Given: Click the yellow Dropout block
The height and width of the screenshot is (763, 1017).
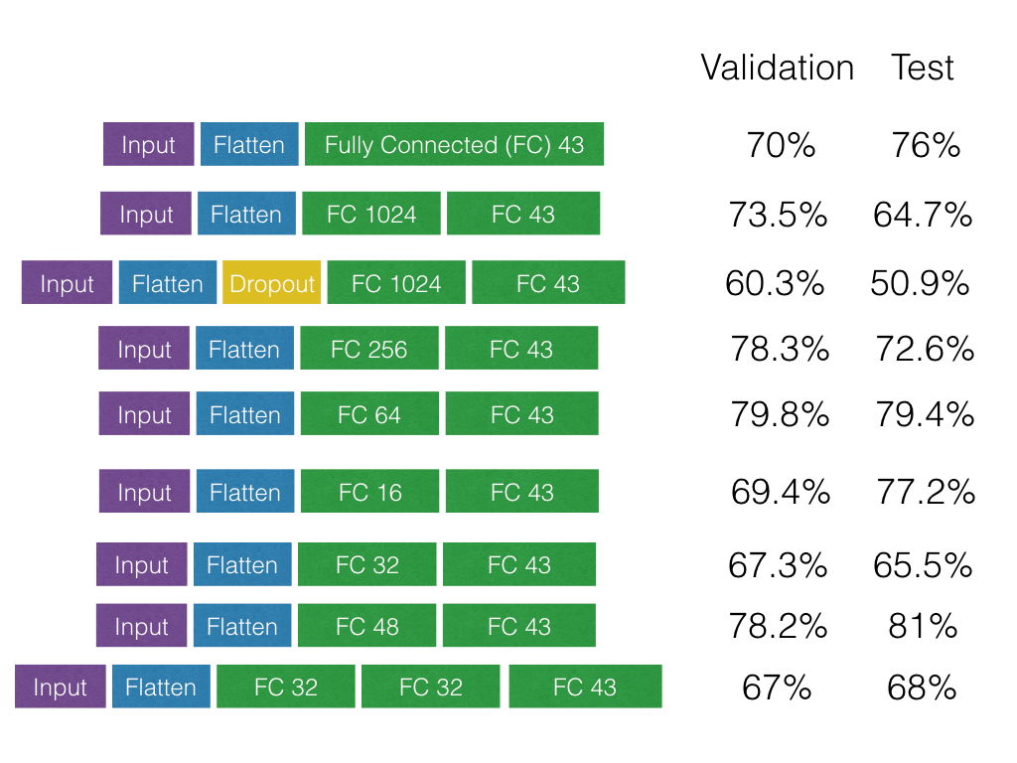Looking at the screenshot, I should click(272, 283).
